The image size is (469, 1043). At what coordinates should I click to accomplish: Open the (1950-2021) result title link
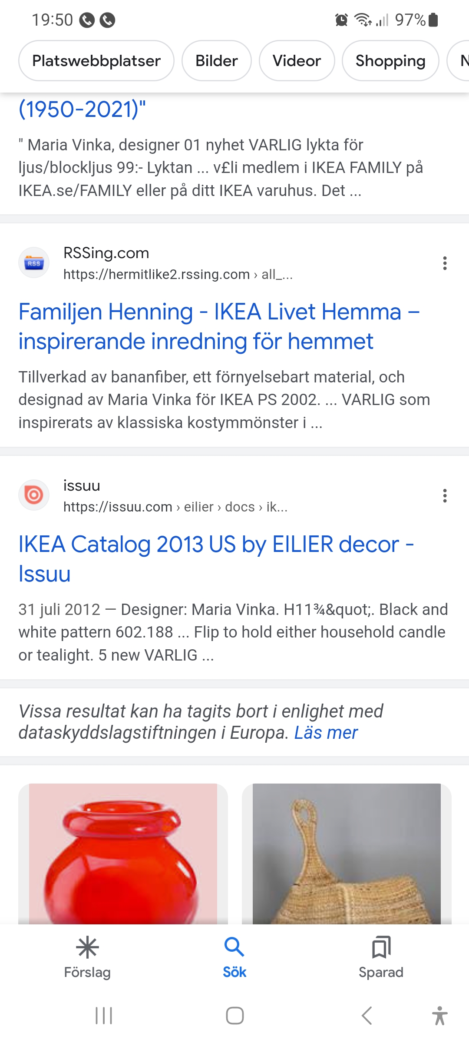pyautogui.click(x=82, y=109)
